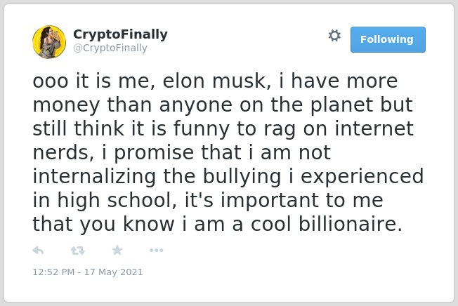The height and width of the screenshot is (306, 458).
Task: Click the @CryptoFinally handle
Action: (x=110, y=48)
